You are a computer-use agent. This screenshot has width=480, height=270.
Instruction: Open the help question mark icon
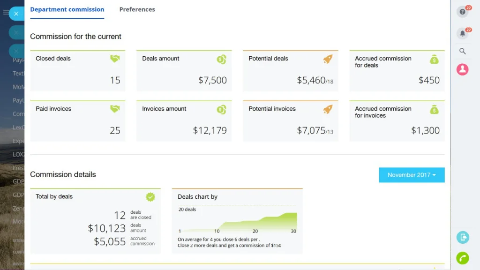(x=462, y=12)
